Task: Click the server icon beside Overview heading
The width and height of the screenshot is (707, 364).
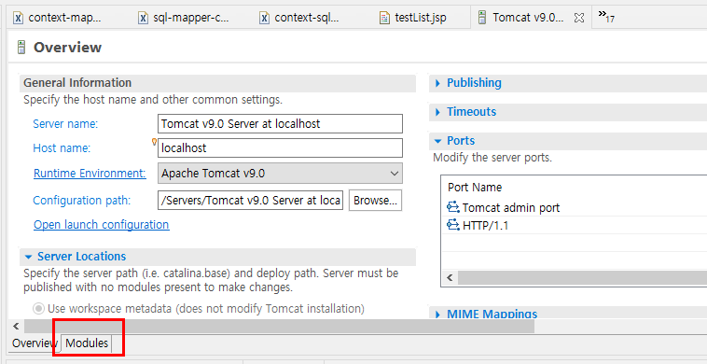Action: click(21, 48)
